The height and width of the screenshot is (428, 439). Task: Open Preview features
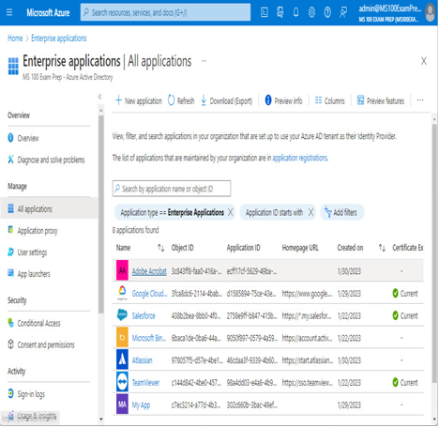pos(381,100)
